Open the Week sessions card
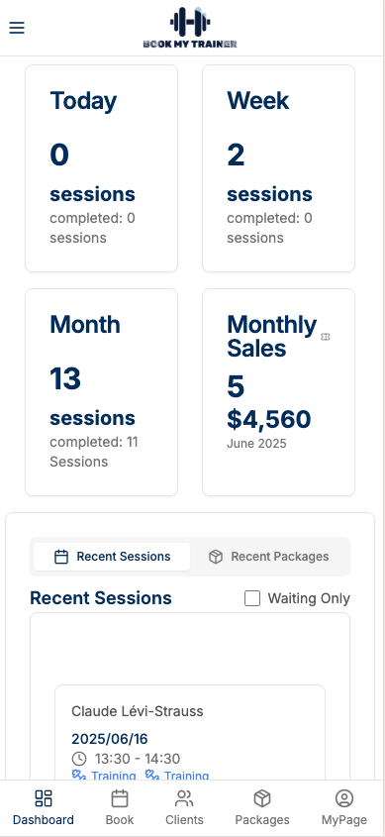Viewport: 385px width, 837px height. (x=278, y=168)
